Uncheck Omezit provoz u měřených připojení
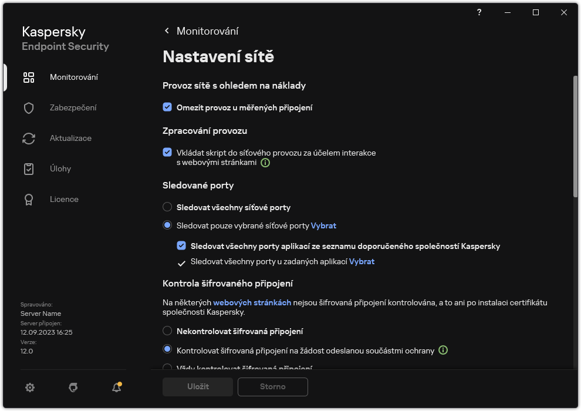 point(167,107)
